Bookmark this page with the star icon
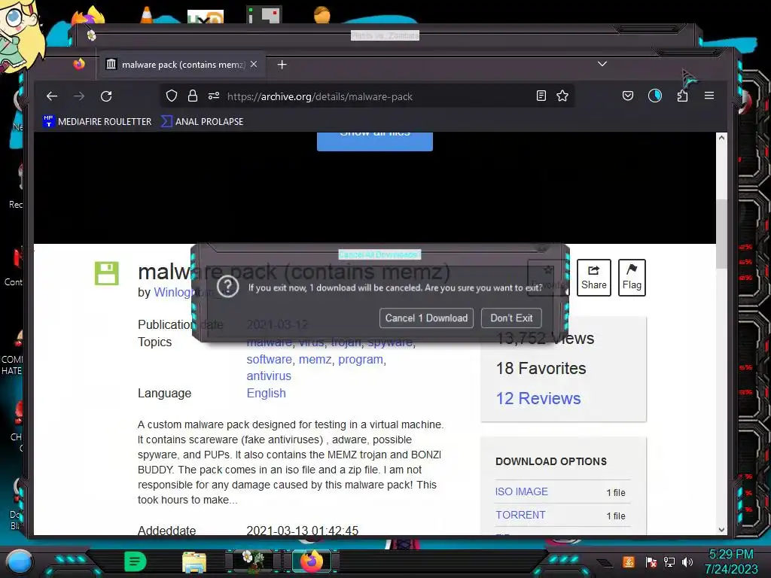This screenshot has width=771, height=578. click(x=562, y=96)
